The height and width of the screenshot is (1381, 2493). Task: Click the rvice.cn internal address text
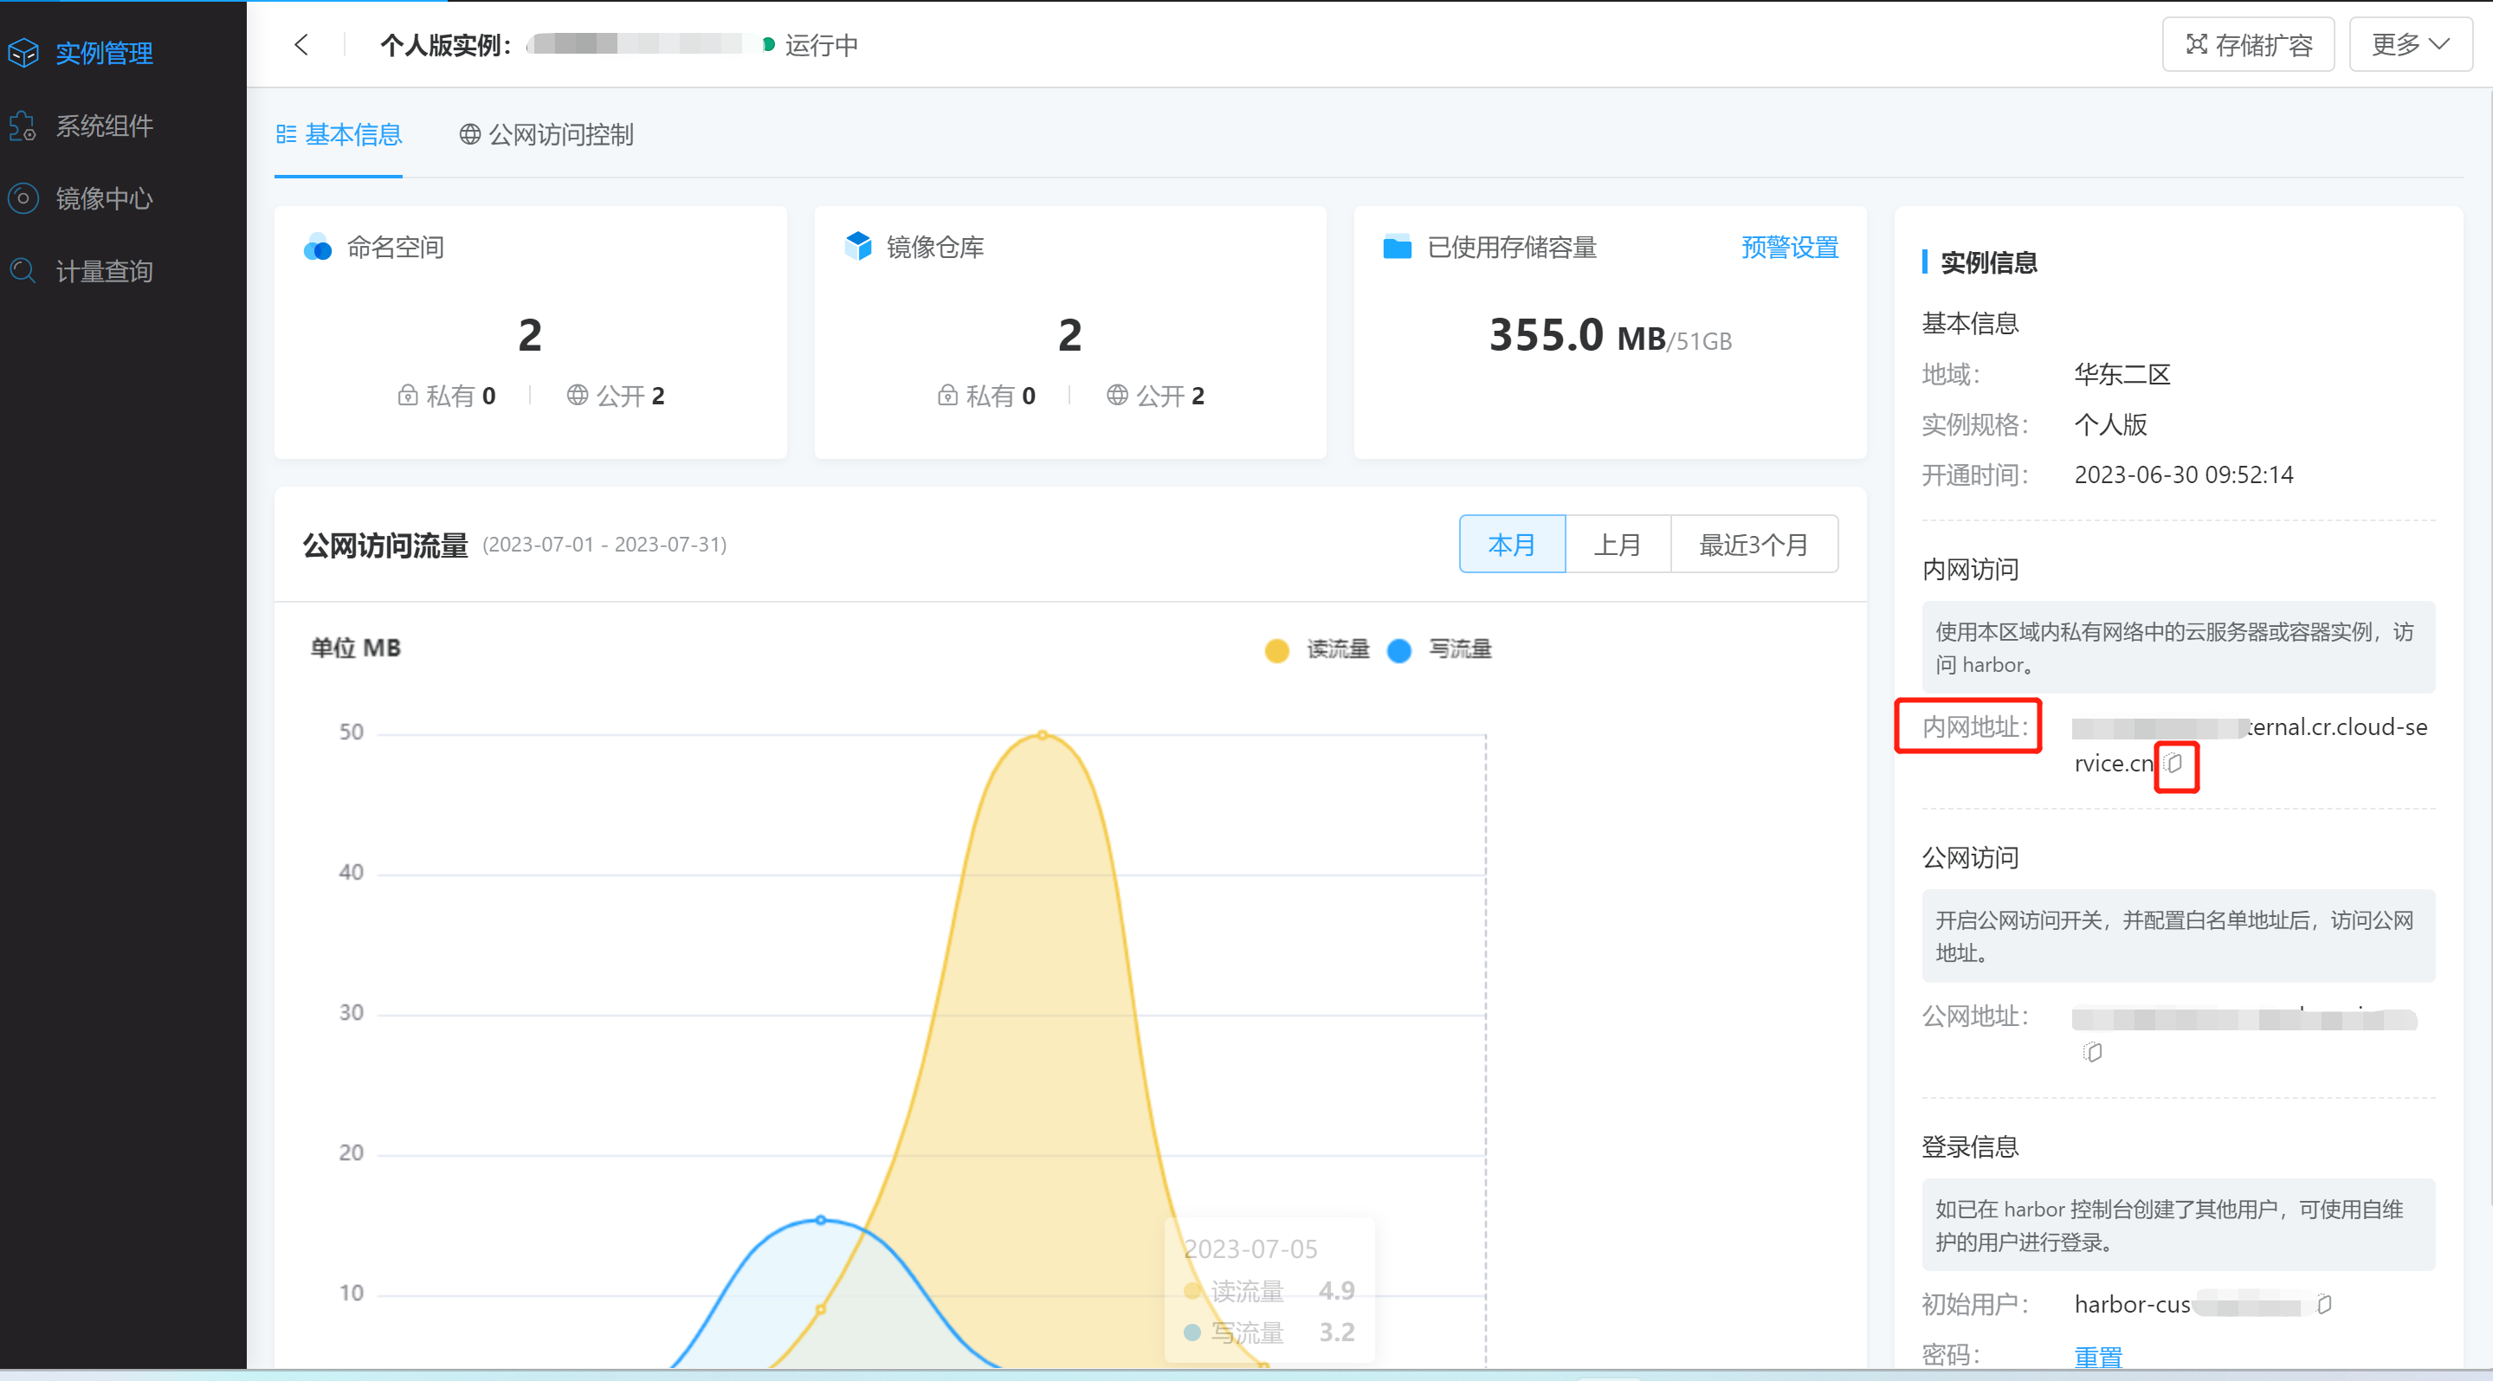point(2114,764)
